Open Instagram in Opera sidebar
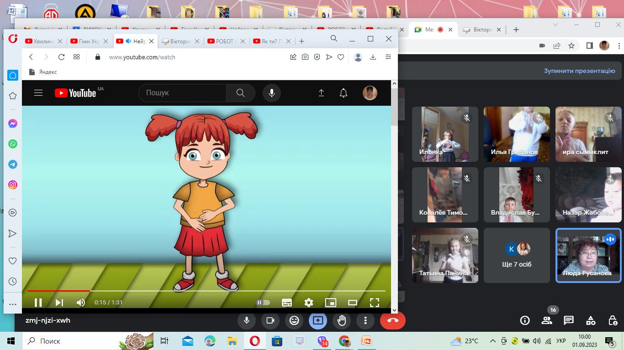 [13, 185]
